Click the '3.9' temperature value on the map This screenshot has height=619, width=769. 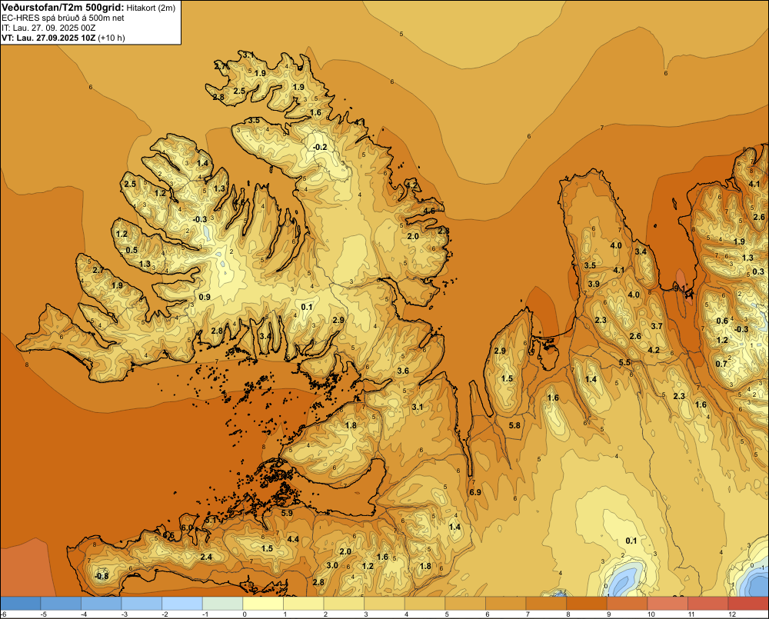point(594,284)
